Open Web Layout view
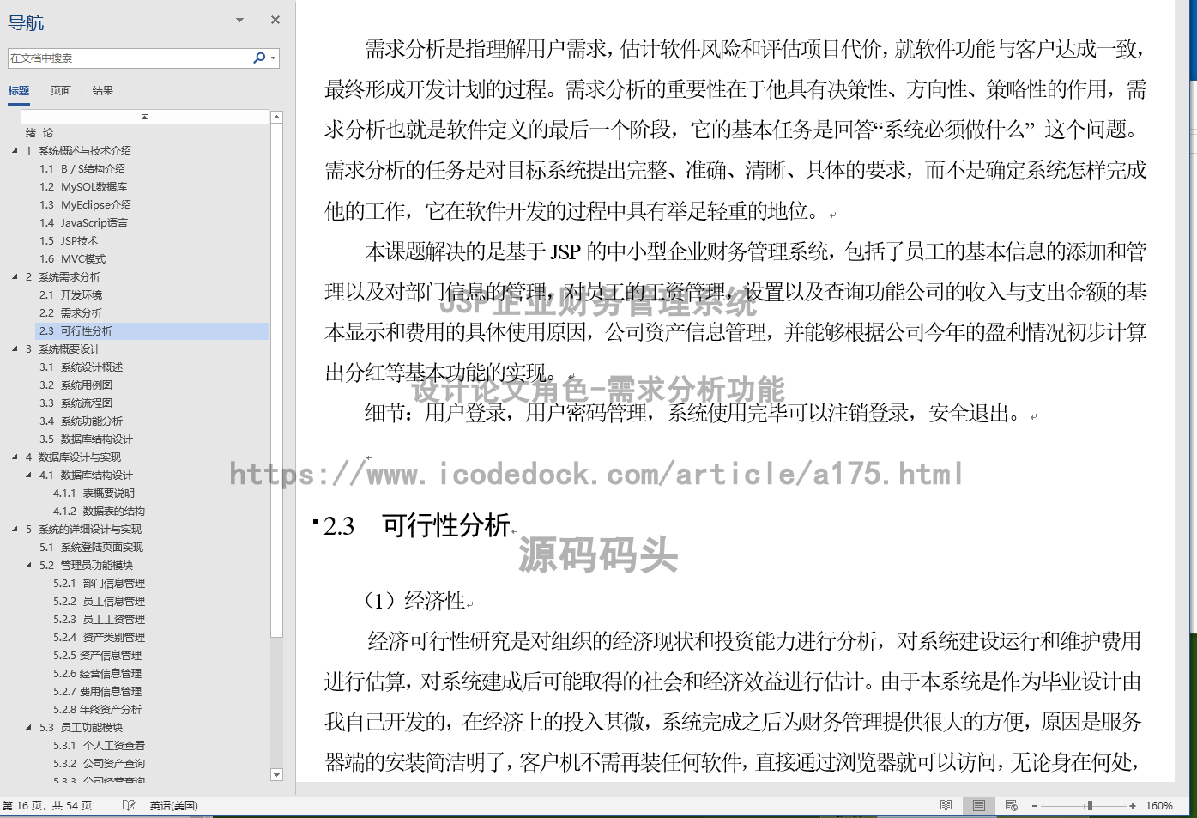Image resolution: width=1197 pixels, height=818 pixels. click(x=1011, y=805)
